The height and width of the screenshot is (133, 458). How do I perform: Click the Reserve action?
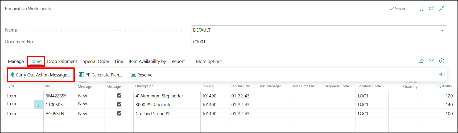tap(142, 75)
